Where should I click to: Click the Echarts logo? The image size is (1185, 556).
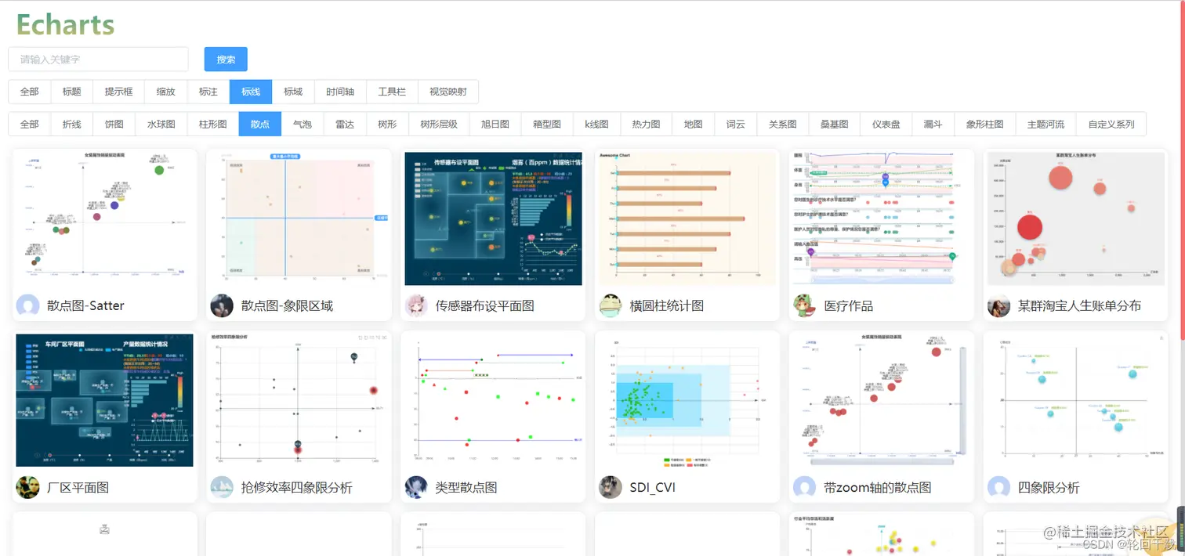point(64,24)
